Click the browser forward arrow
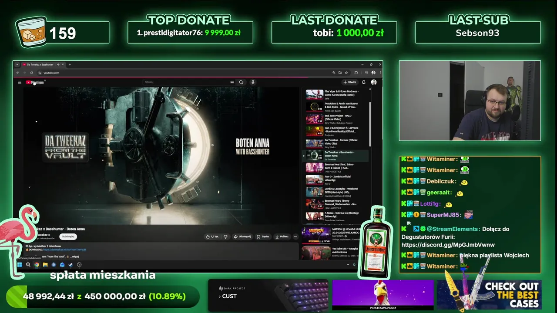The width and height of the screenshot is (557, 313). pyautogui.click(x=24, y=73)
